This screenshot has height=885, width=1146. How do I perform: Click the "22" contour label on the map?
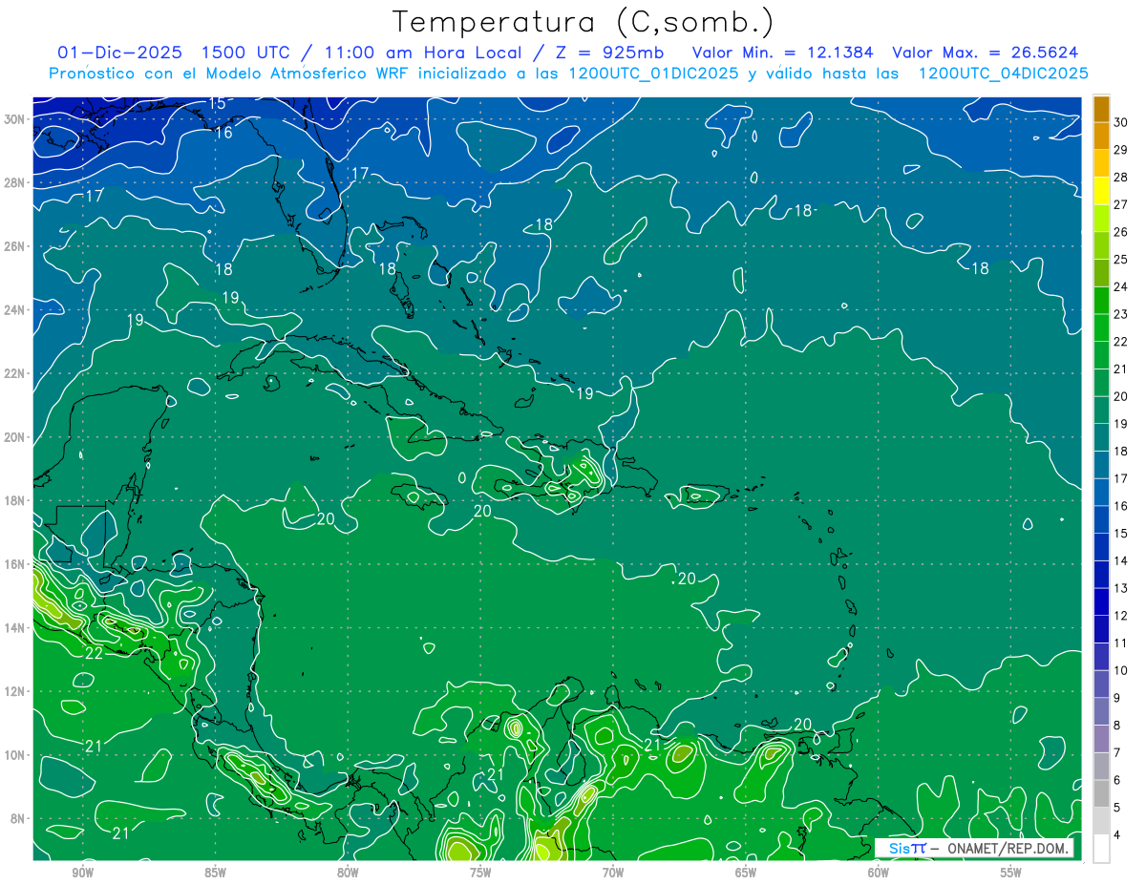click(94, 654)
